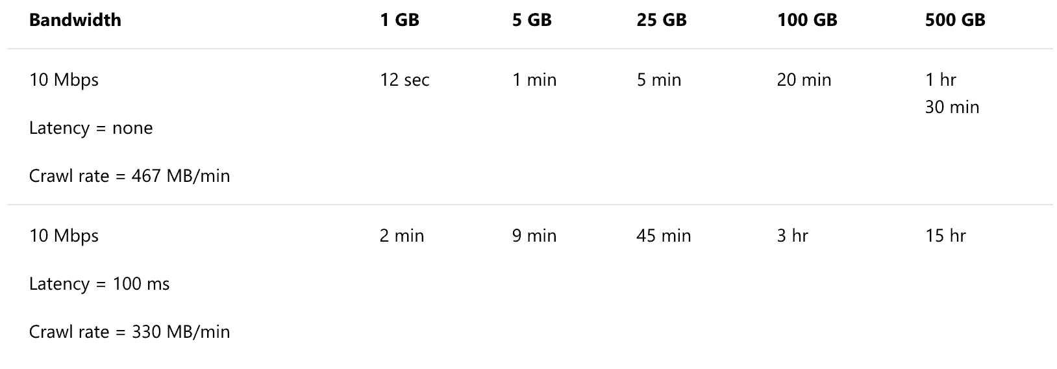Click the Bandwidth column header
The width and height of the screenshot is (1057, 369).
75,20
